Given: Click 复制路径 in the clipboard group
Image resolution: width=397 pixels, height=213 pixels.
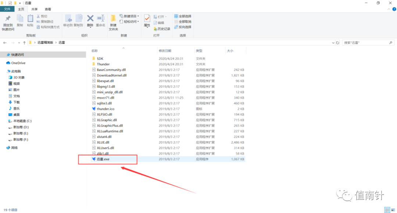Looking at the screenshot, I should coord(45,22).
